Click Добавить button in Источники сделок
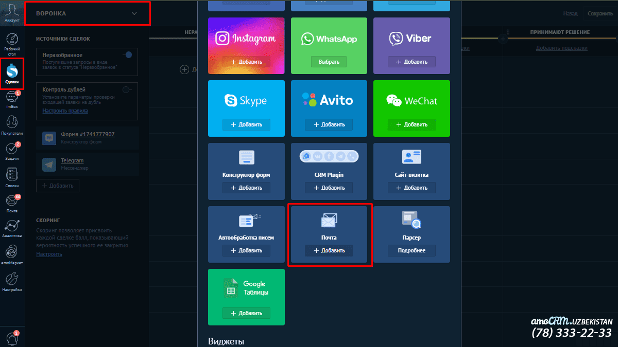The height and width of the screenshot is (347, 618). point(58,186)
